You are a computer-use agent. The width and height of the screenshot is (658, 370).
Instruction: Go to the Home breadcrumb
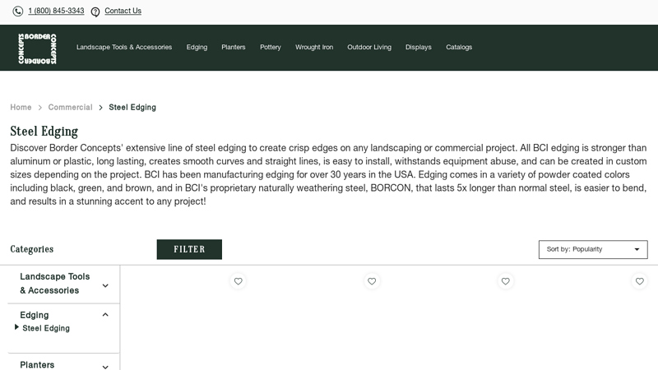pyautogui.click(x=21, y=108)
